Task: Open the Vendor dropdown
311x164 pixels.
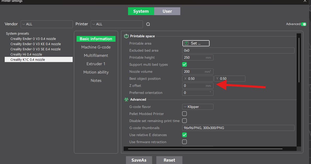Action: coord(47,24)
